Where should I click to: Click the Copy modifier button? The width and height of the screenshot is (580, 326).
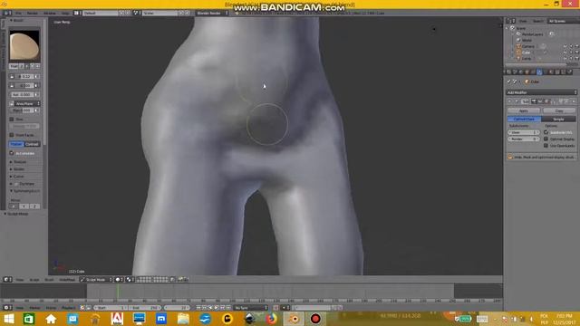[x=559, y=110]
